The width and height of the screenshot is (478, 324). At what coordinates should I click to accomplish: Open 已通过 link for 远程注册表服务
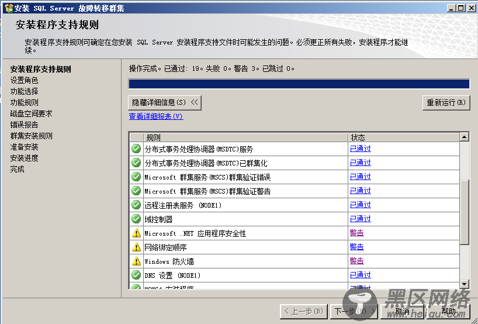361,205
